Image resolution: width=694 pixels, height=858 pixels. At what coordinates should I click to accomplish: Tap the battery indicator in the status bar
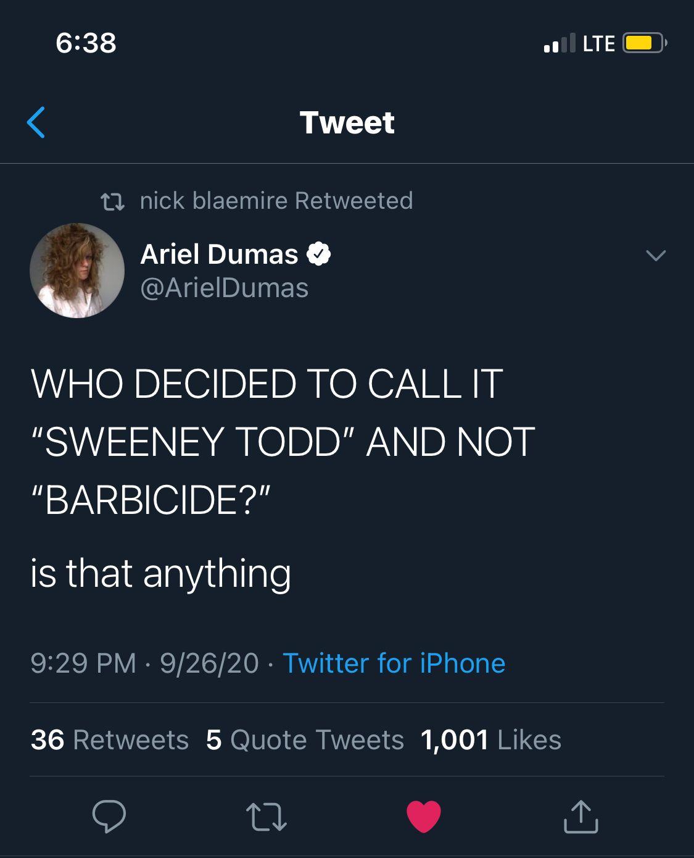645,43
